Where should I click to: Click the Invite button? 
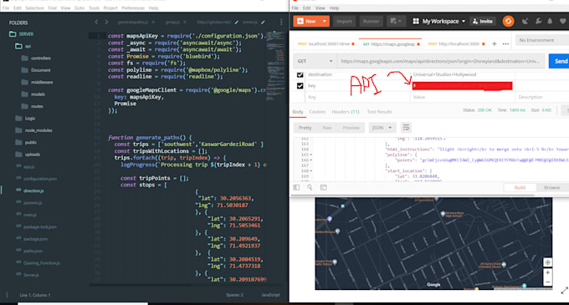483,22
